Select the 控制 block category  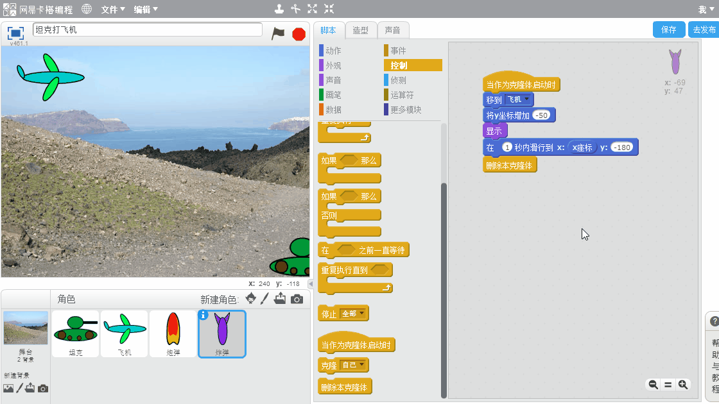(x=413, y=65)
